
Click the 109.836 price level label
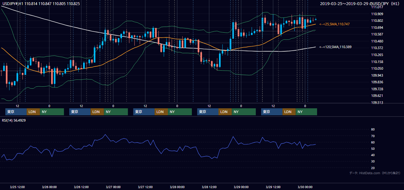[377, 82]
